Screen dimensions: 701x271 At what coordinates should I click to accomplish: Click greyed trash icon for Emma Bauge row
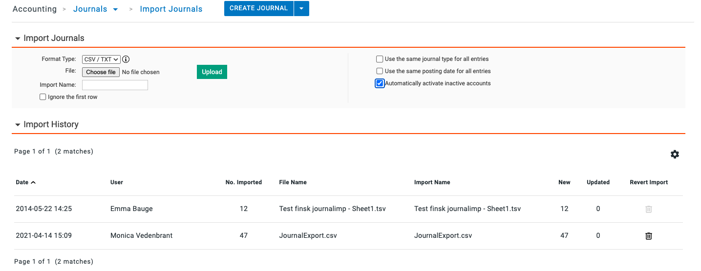(x=649, y=209)
